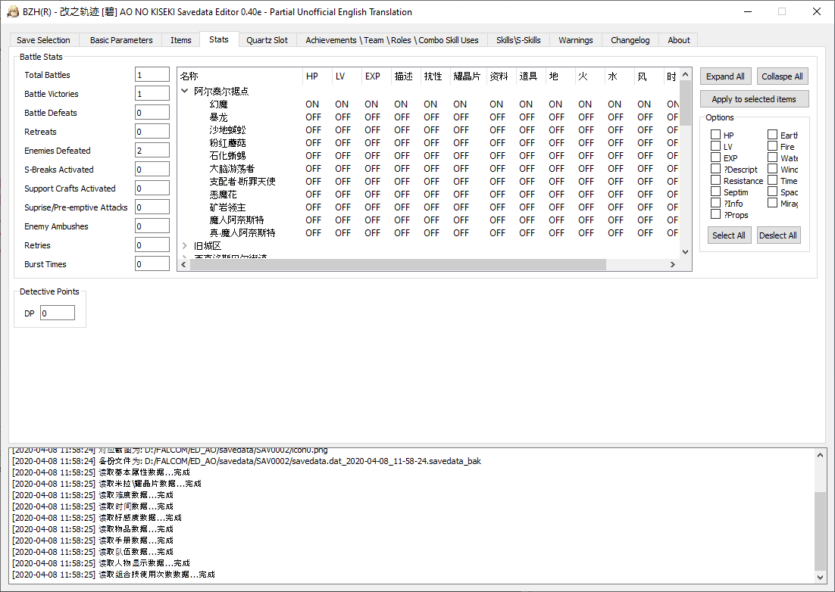Open the Items tab

(x=181, y=40)
